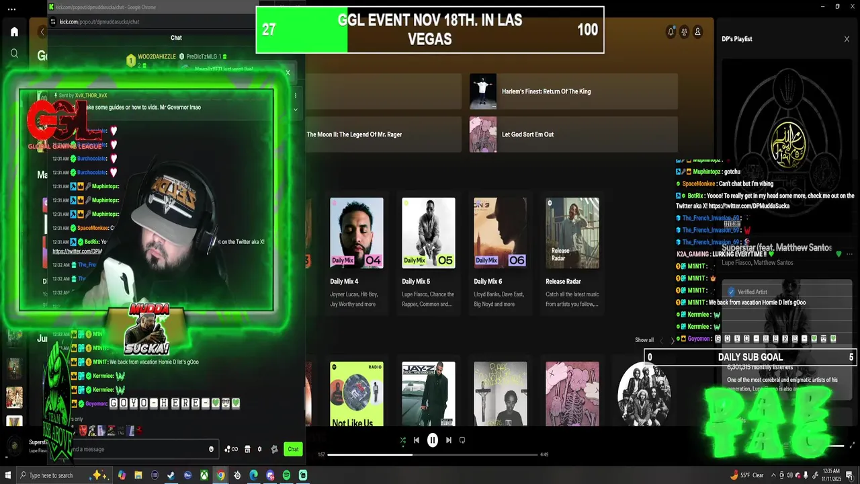Viewport: 860px width, 484px height.
Task: Collapse pinned message chevron
Action: point(296,109)
